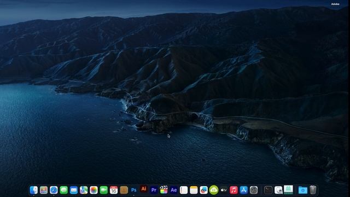Open the Notes app
The height and width of the screenshot is (197, 350).
pos(194,190)
